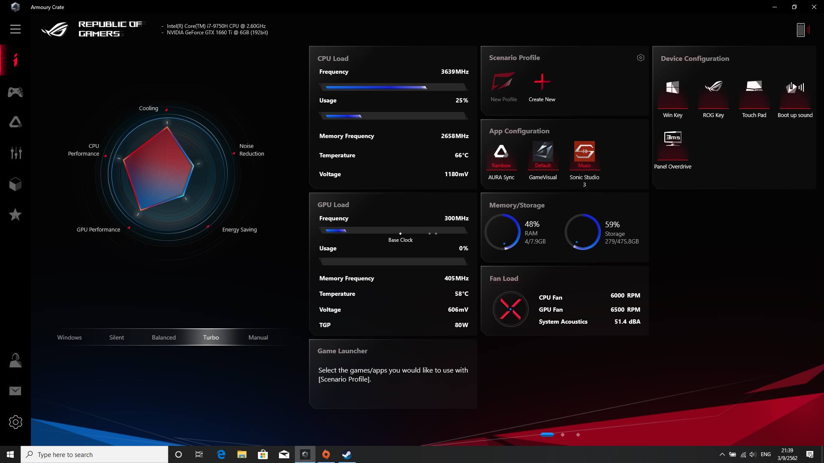Click the fan icon in Fan Load

[510, 309]
